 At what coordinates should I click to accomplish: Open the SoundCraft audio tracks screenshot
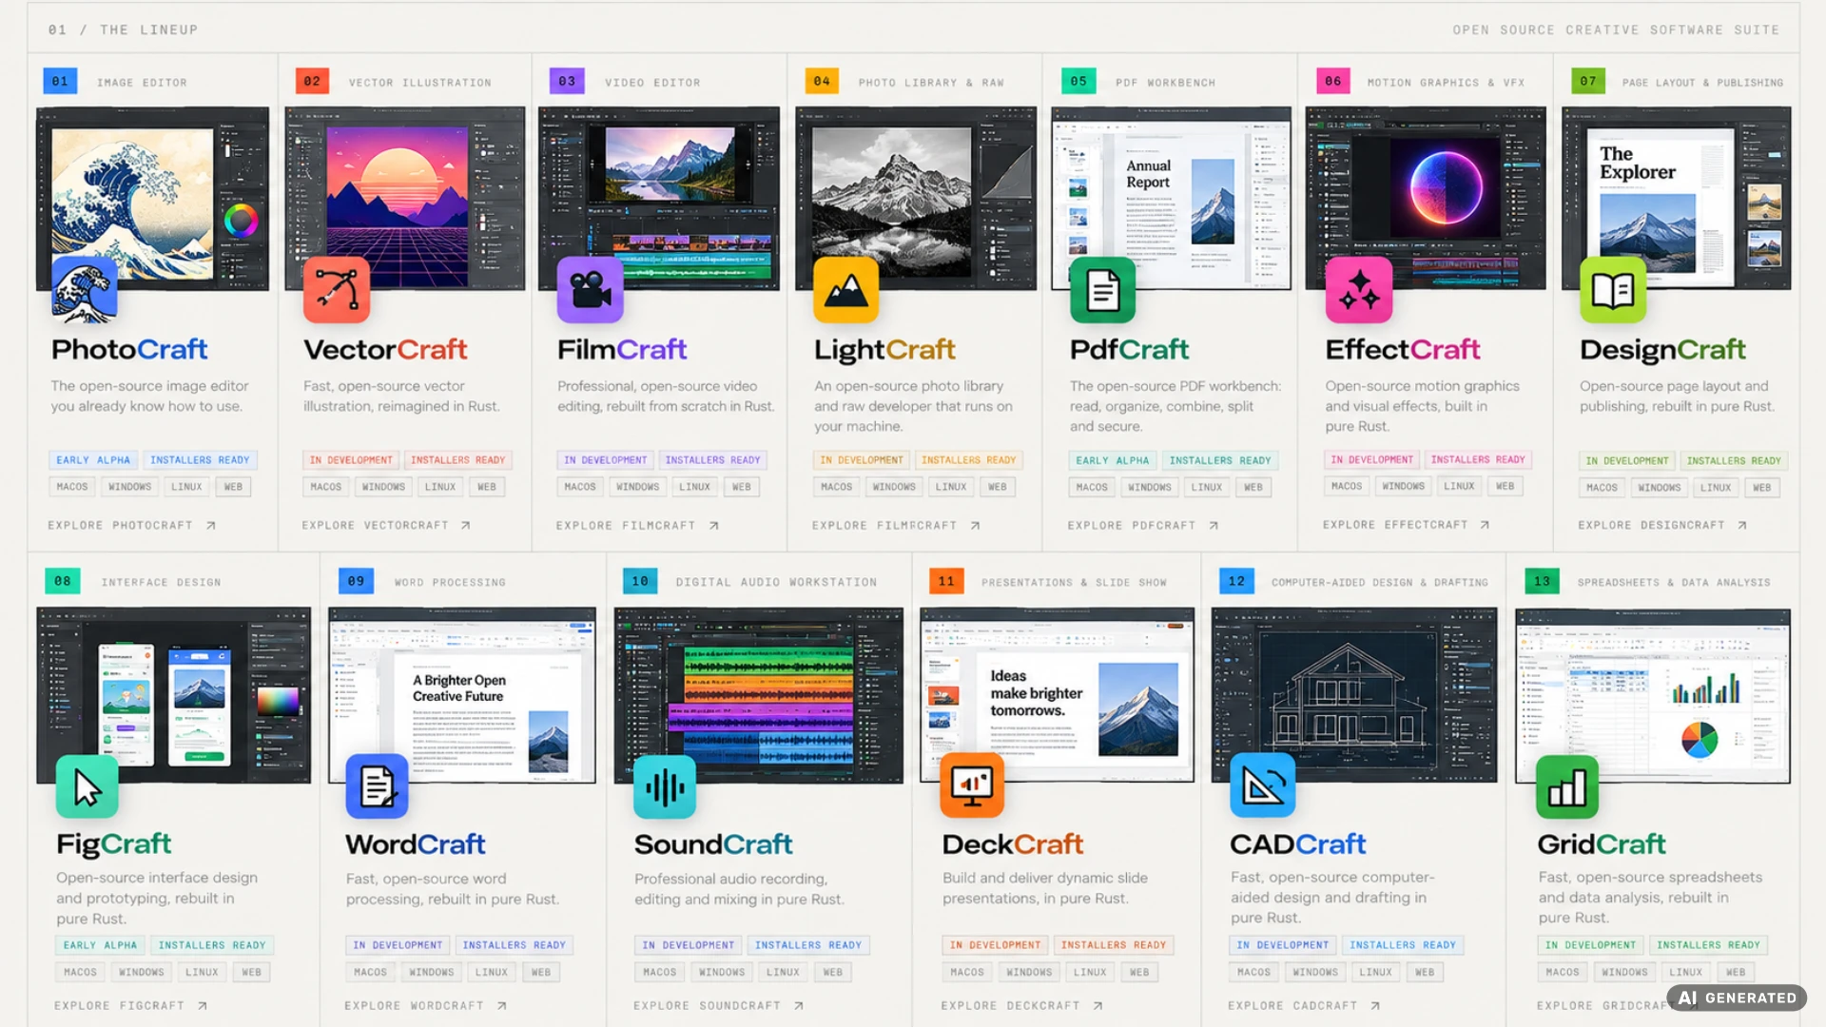(x=759, y=695)
